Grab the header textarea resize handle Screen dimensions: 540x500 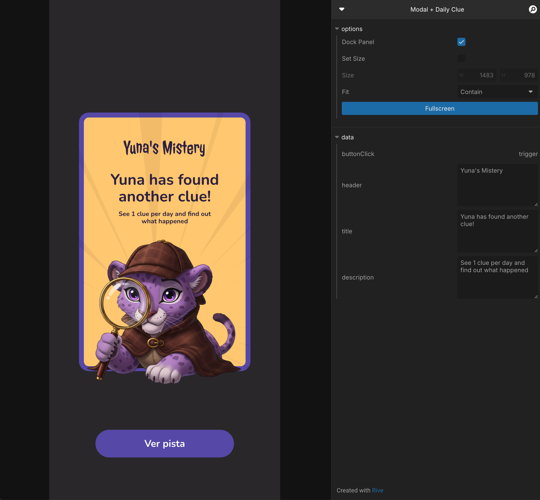[536, 205]
